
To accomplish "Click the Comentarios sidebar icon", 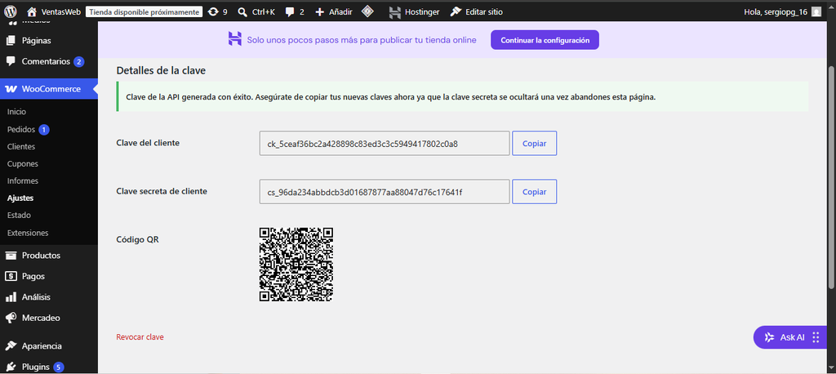I will point(11,61).
